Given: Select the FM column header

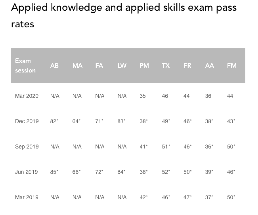Looking at the screenshot, I should coord(231,66).
